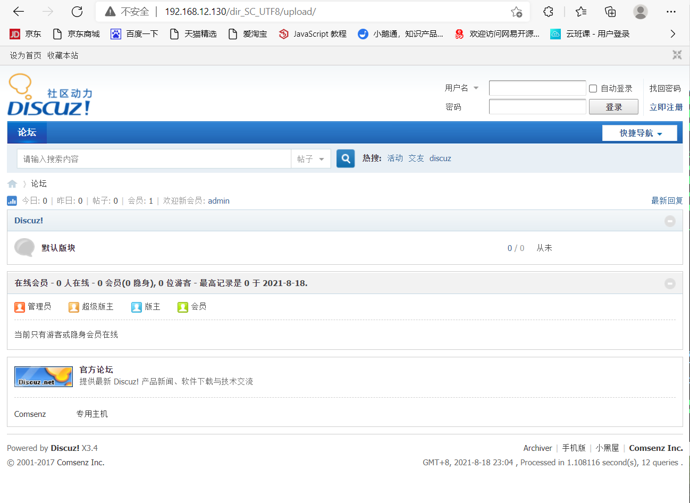Reload the page with the refresh icon

point(77,11)
